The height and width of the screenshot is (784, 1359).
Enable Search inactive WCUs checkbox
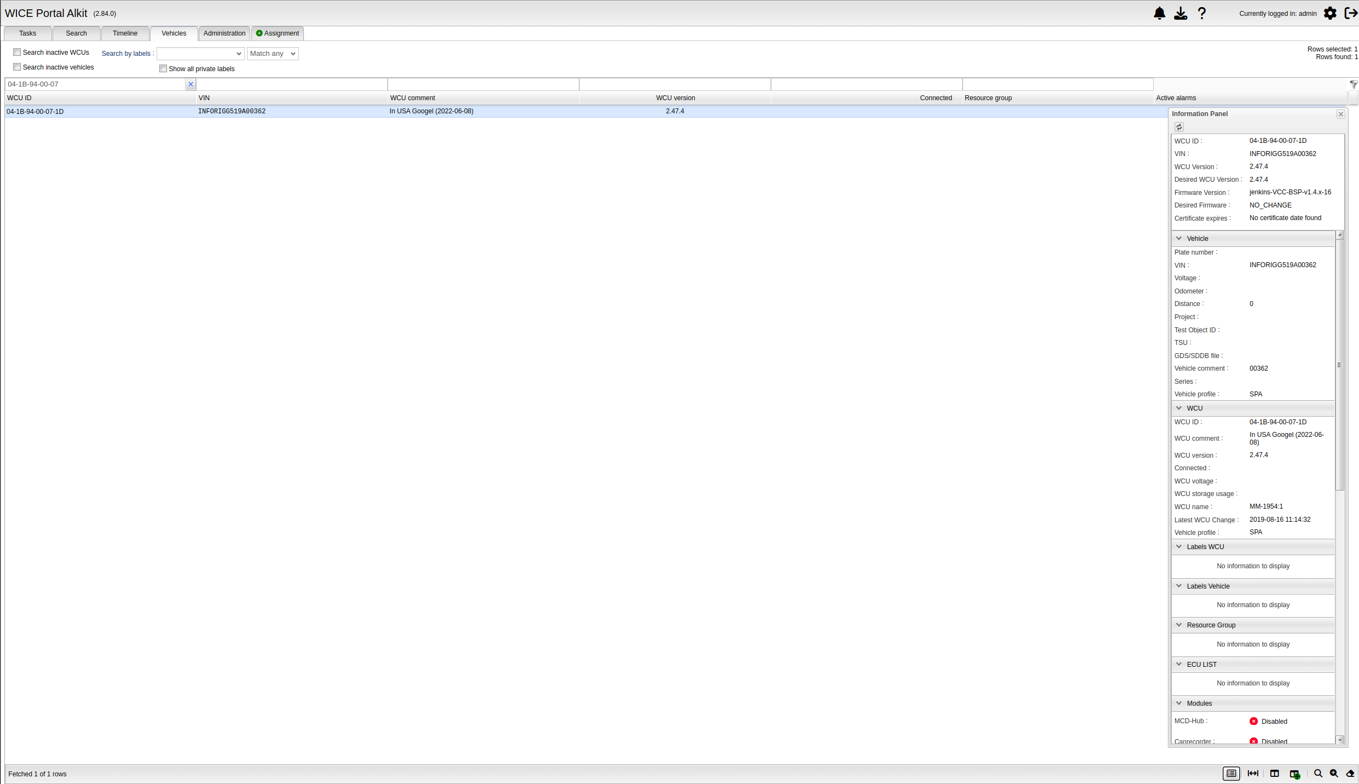18,53
